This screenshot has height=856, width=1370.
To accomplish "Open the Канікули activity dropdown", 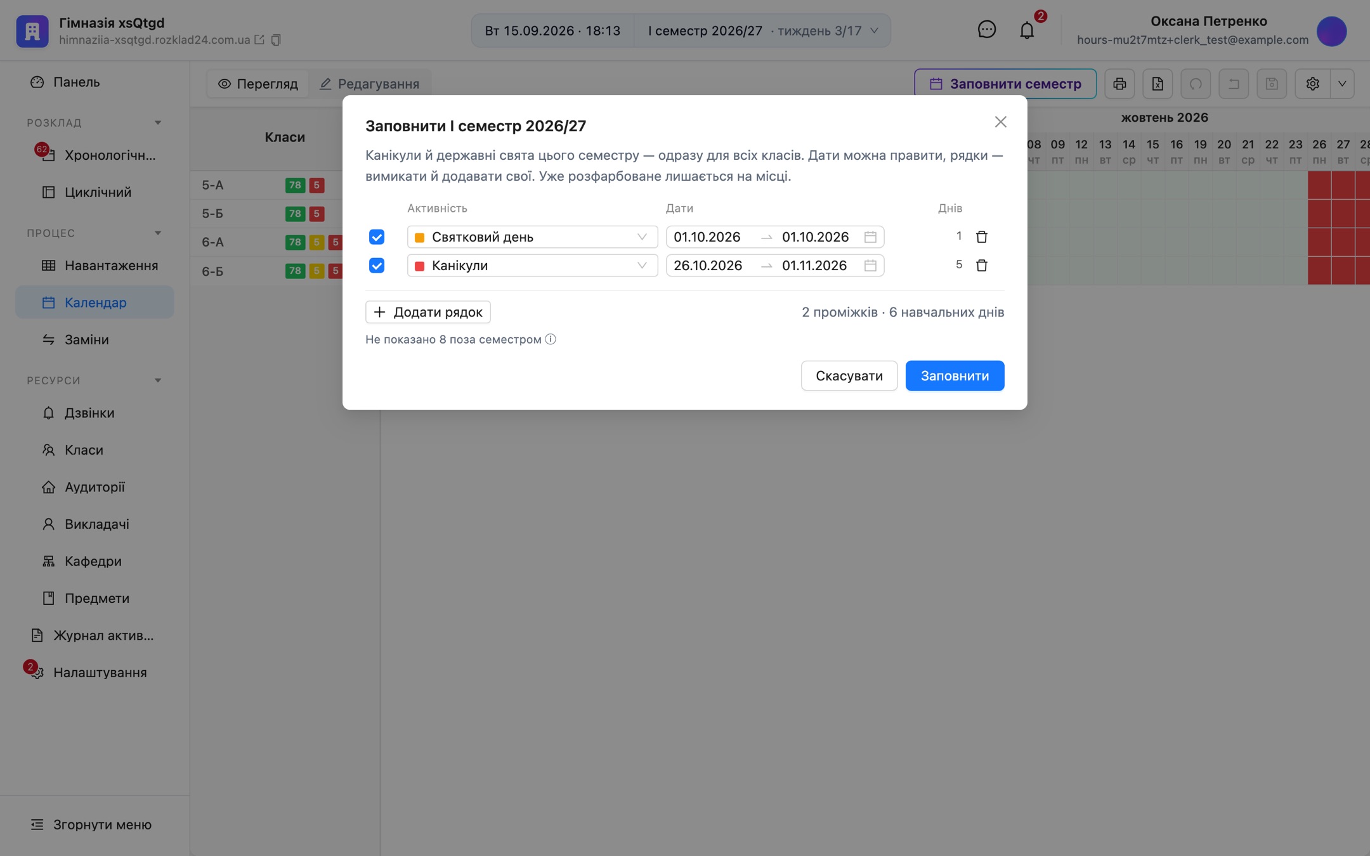I will click(532, 265).
